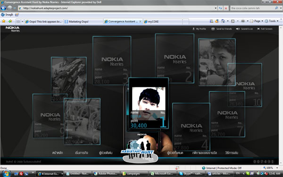Switch to the 'Untitled - Not...' taskbar window

[x=78, y=174]
